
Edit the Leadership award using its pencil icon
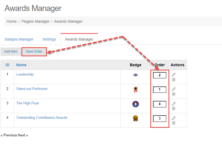point(174,75)
